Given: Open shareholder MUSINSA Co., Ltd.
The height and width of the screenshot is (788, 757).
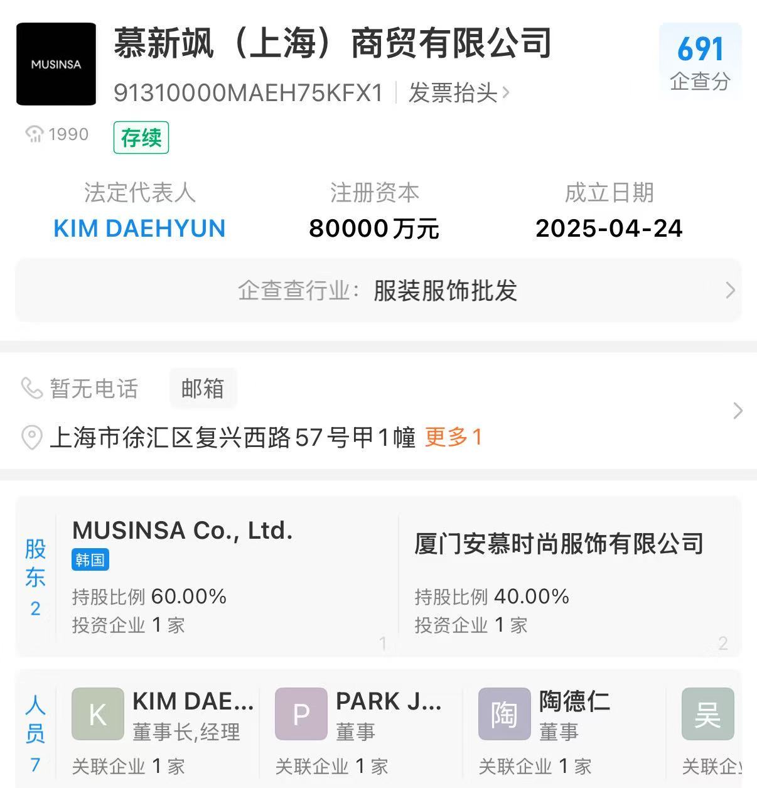Looking at the screenshot, I should click(x=183, y=531).
